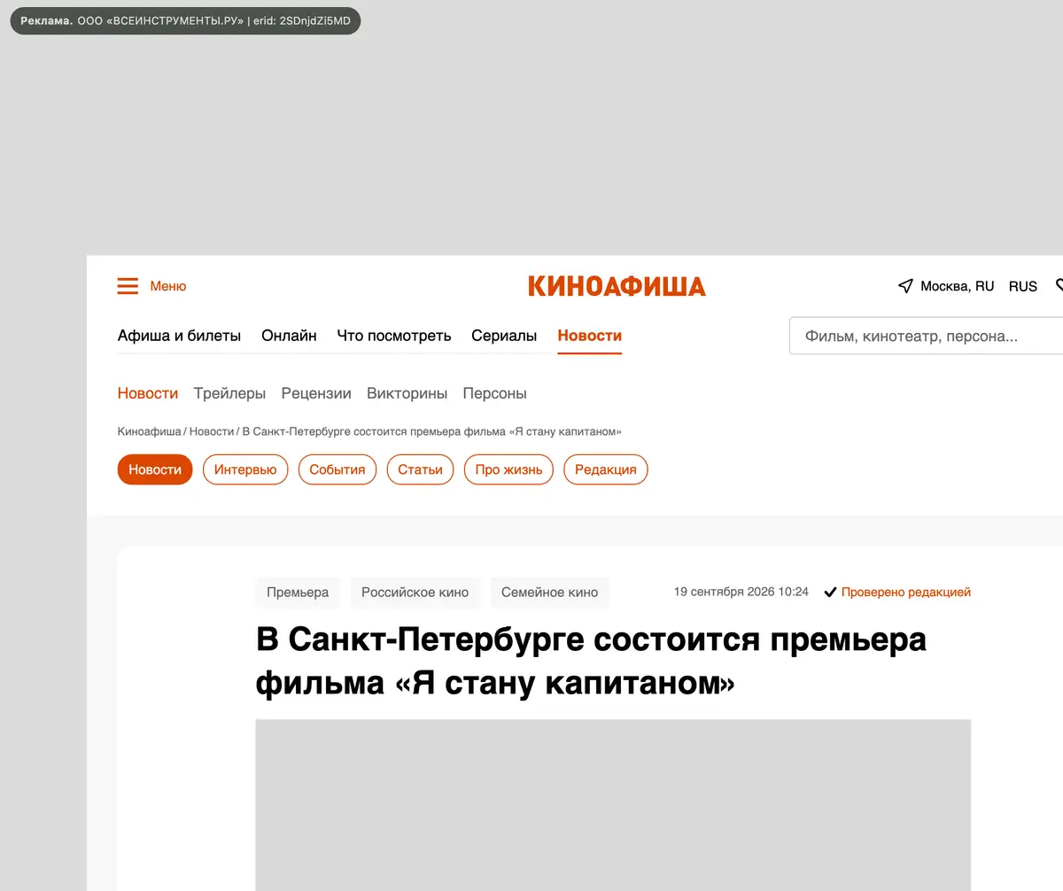1063x891 pixels.
Task: Go to the Онлайн menu item
Action: (289, 336)
